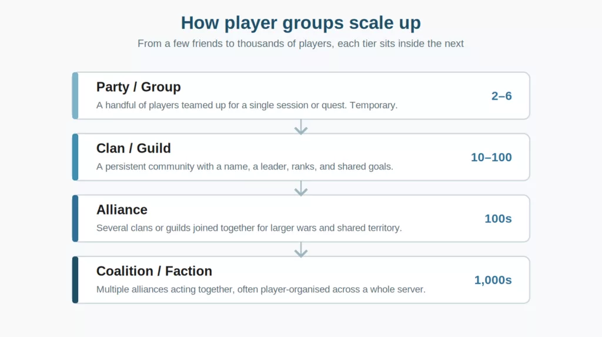The width and height of the screenshot is (602, 337).
Task: Click the dark blue bar on Alliance card
Action: click(x=75, y=219)
